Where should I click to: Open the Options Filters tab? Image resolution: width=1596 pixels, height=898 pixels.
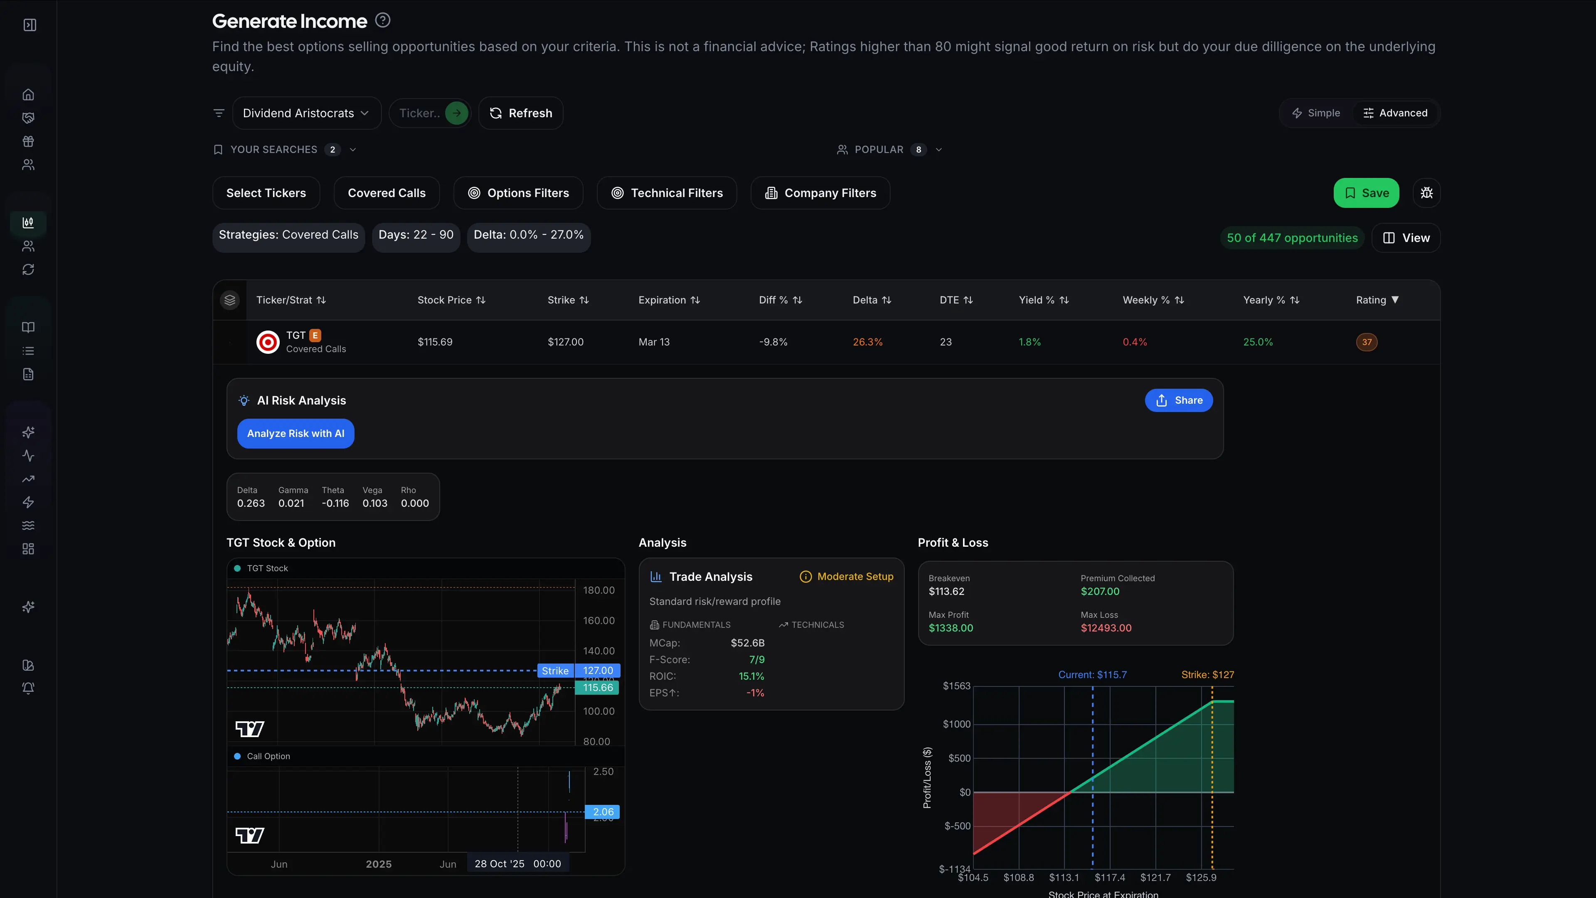click(x=519, y=193)
